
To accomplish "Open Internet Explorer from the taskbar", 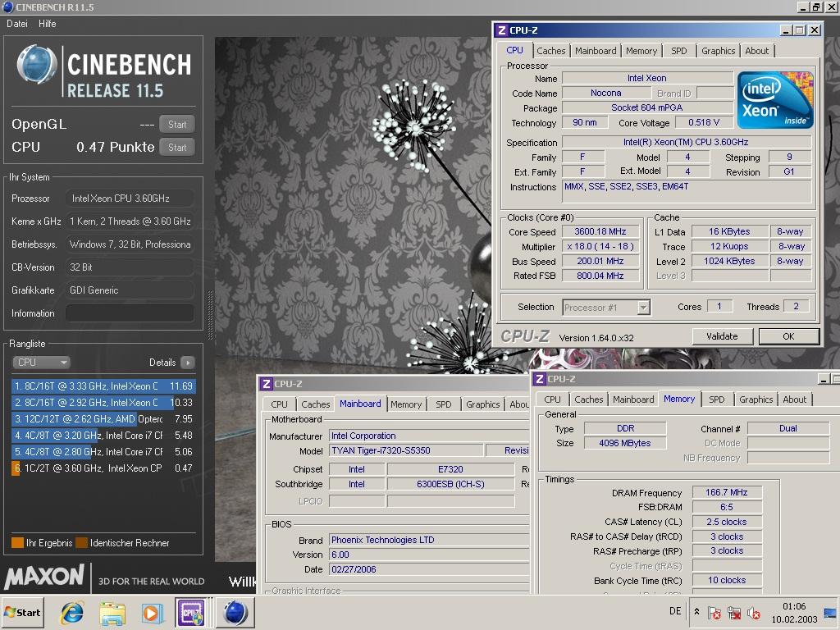I will tap(72, 613).
